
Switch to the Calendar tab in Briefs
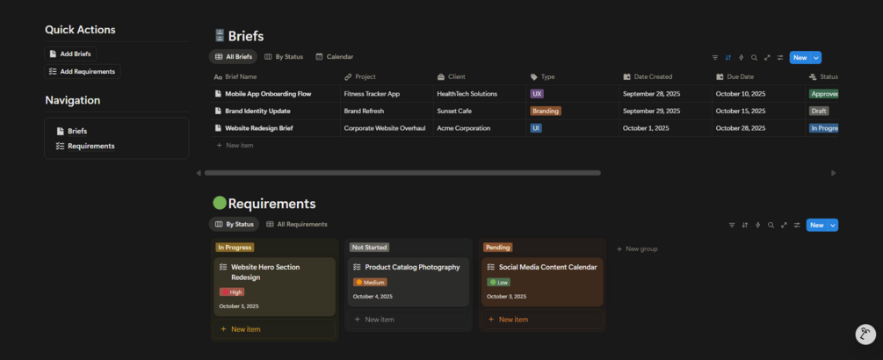[334, 57]
